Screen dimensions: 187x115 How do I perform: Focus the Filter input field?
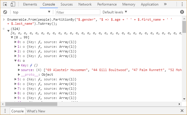click(78, 12)
